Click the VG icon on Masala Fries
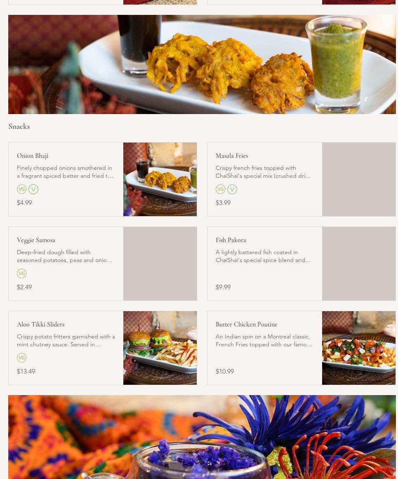Image resolution: width=398 pixels, height=479 pixels. [220, 189]
